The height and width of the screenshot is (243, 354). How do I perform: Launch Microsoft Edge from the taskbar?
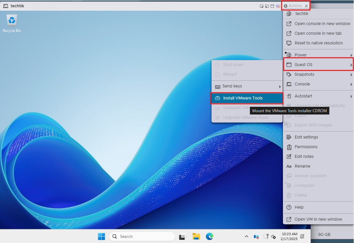click(209, 236)
